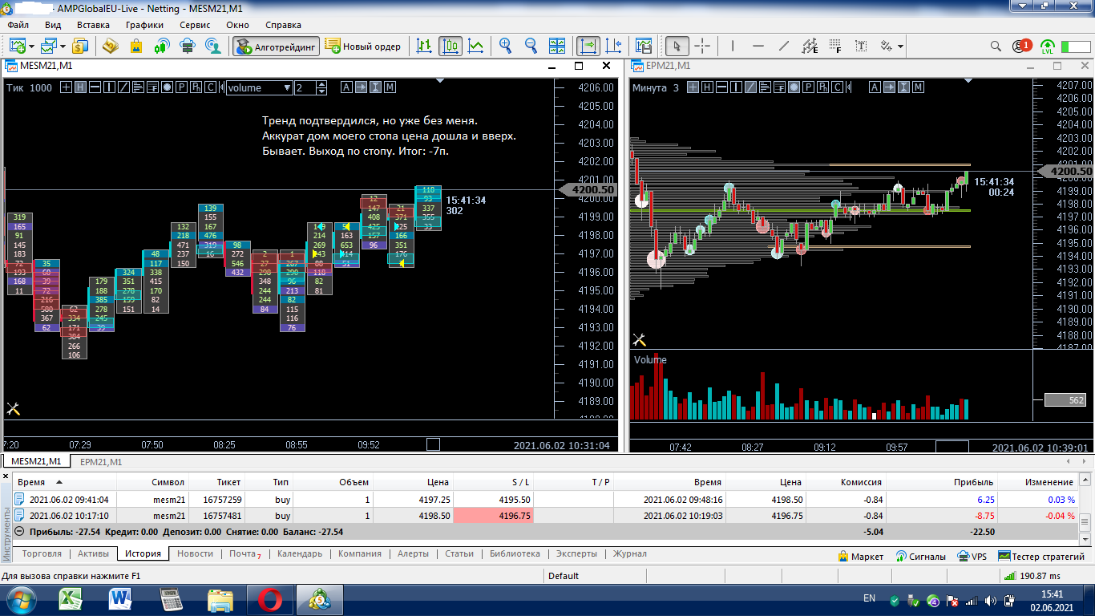This screenshot has width=1095, height=616.
Task: Toggle chart auto-scroll to latest bar
Action: (x=588, y=46)
